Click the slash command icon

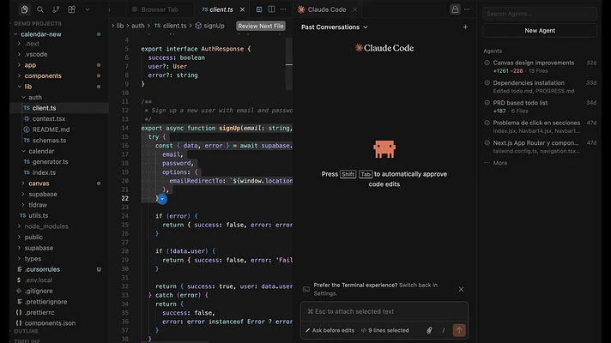pyautogui.click(x=444, y=330)
